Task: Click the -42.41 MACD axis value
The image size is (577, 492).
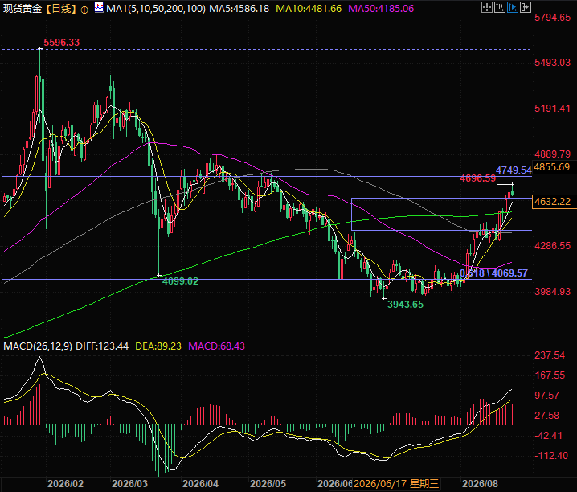Action: (548, 436)
